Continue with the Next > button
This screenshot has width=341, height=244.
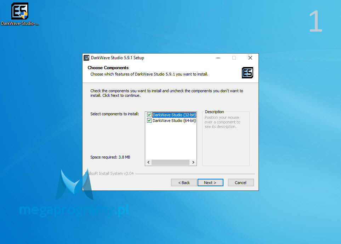[210, 183]
